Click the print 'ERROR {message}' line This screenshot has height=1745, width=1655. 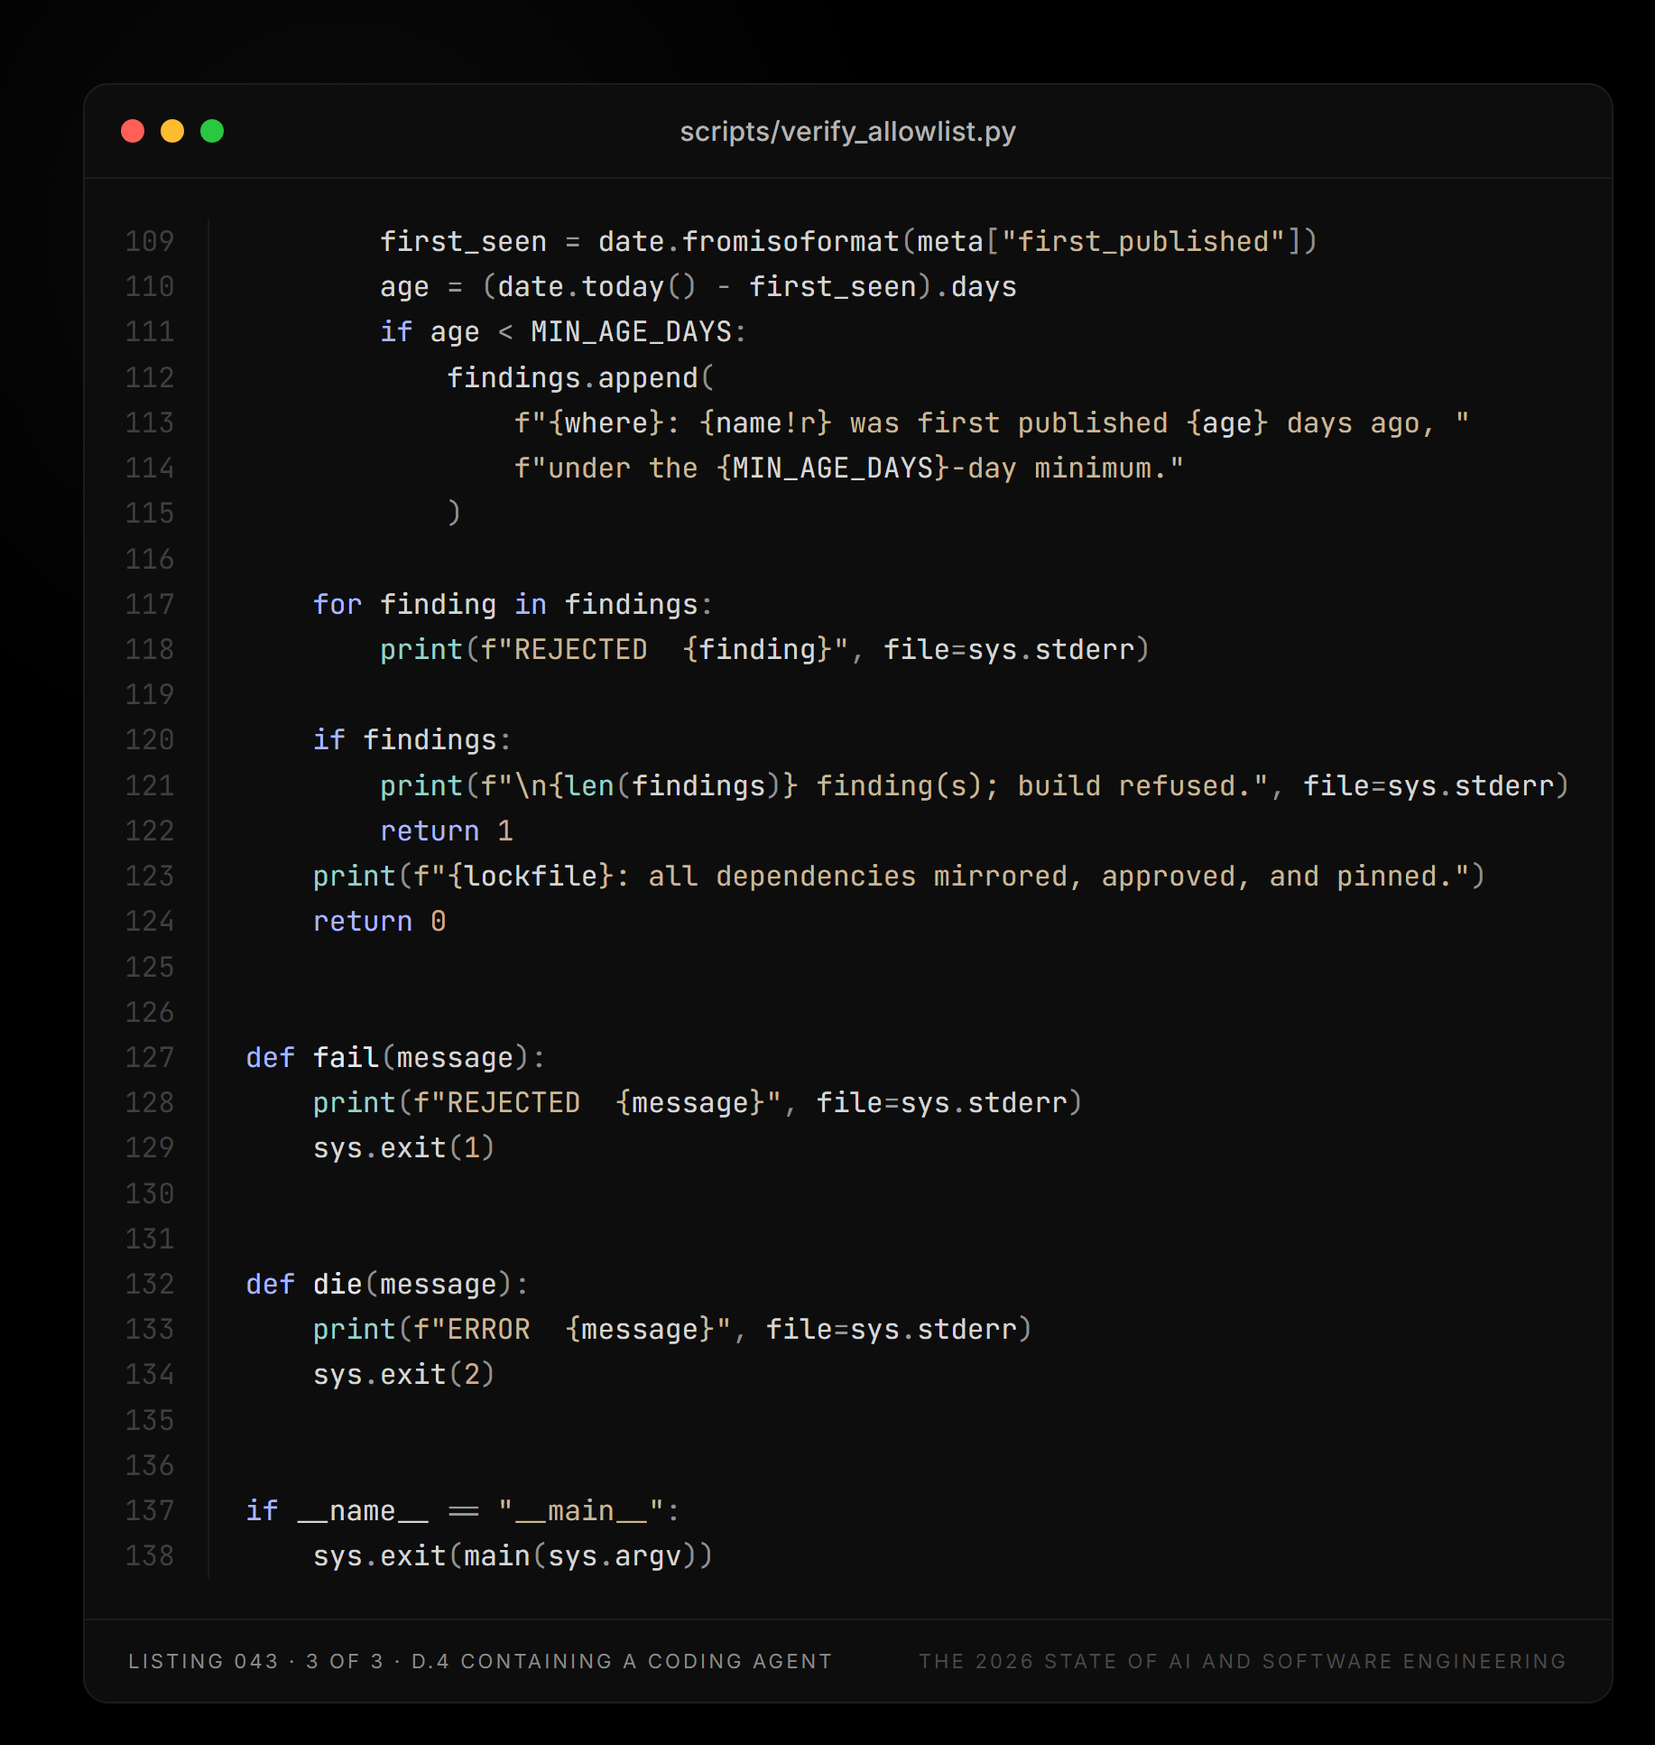(672, 1329)
